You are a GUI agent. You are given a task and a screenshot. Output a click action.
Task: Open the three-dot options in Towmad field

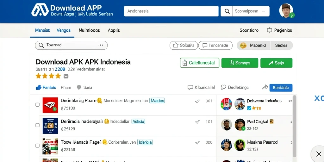101,45
